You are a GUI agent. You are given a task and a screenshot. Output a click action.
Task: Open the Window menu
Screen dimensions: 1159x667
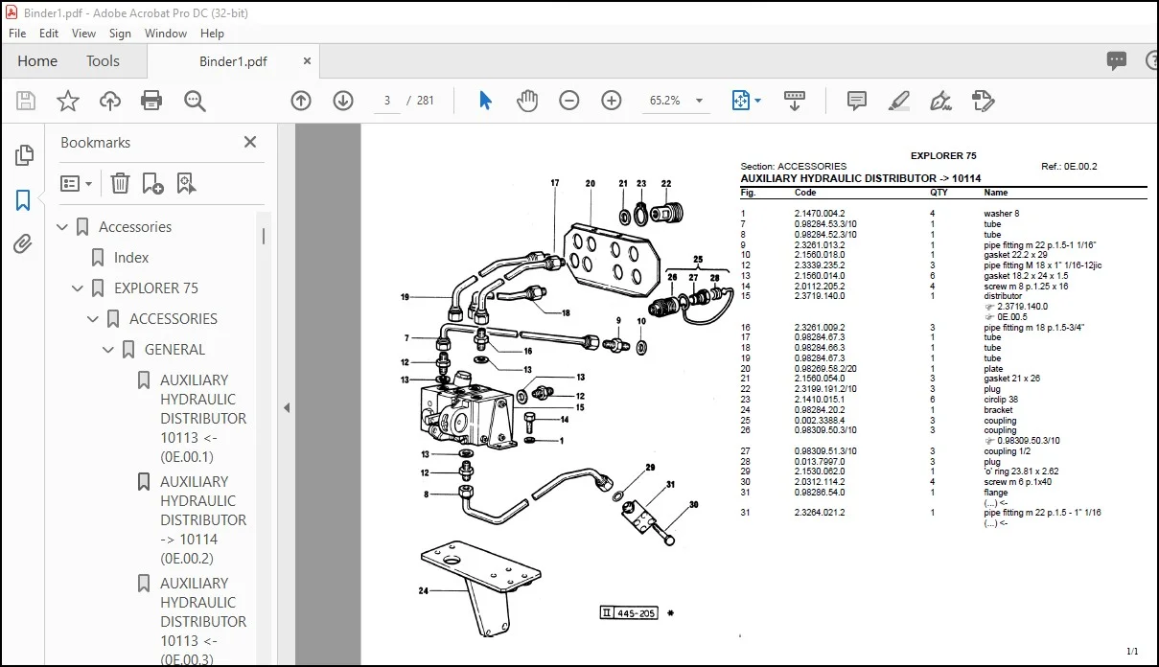(166, 33)
